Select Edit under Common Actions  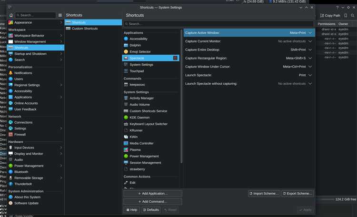[x=151, y=183]
